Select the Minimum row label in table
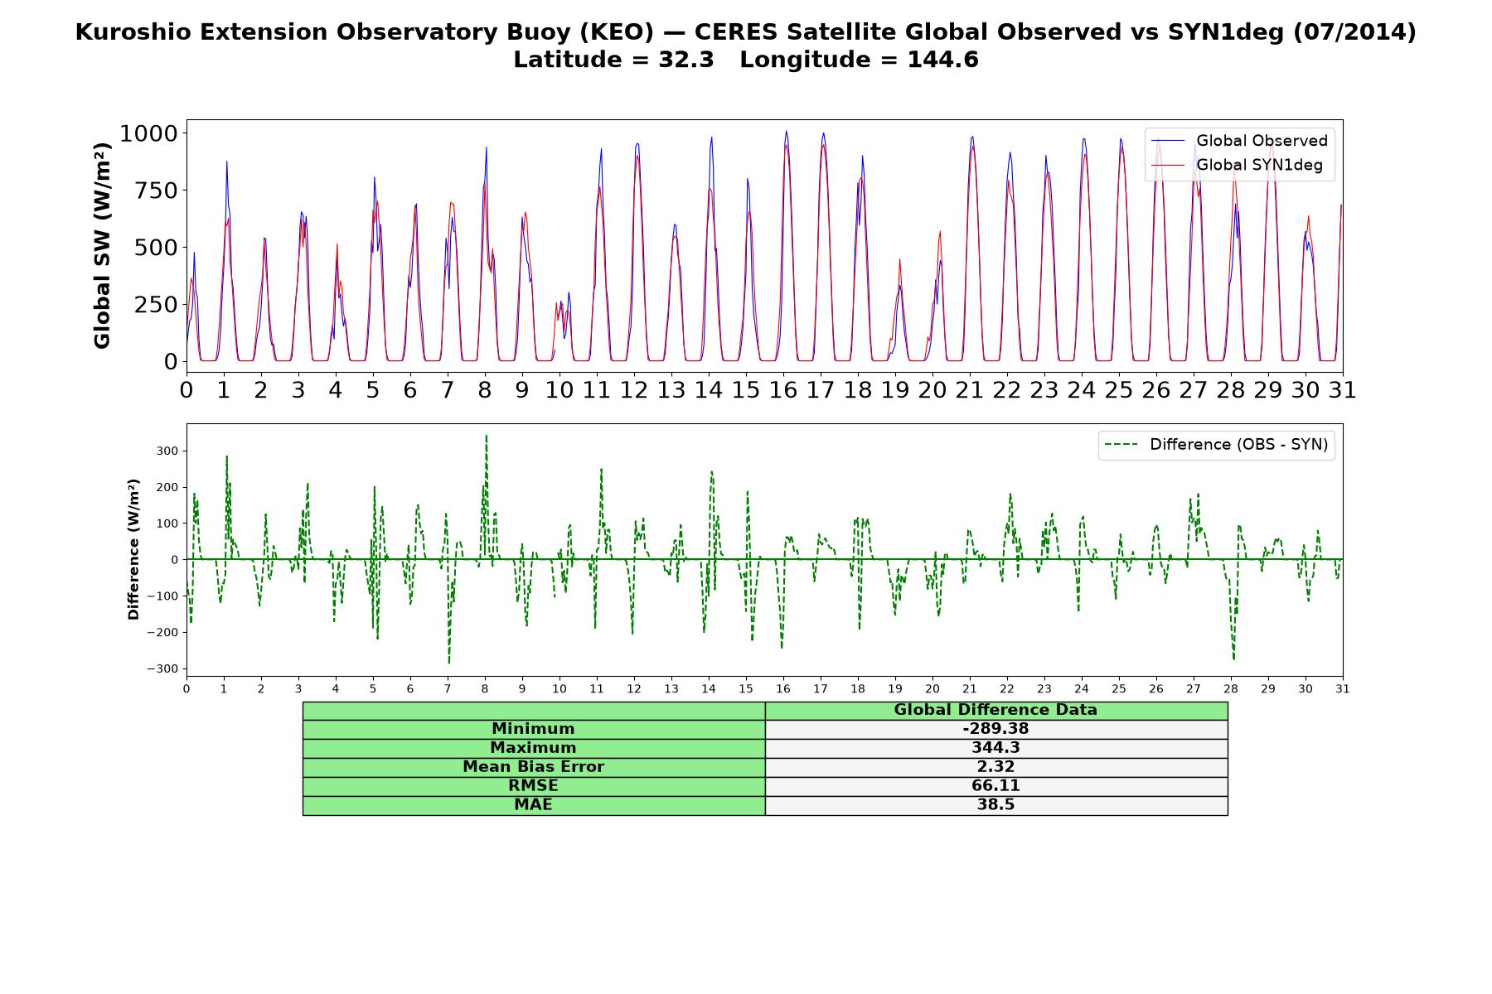 pos(533,729)
